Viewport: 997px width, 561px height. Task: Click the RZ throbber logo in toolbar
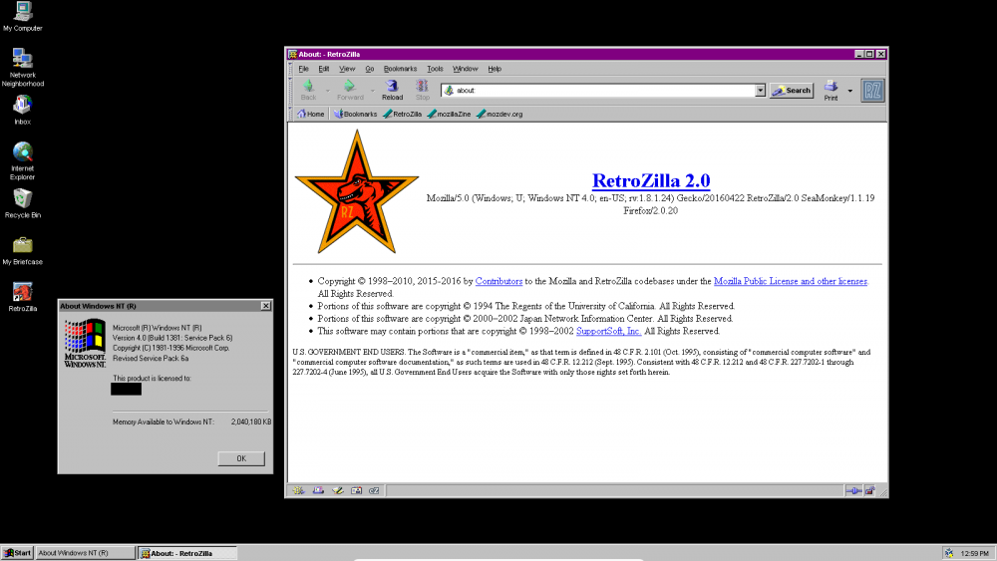[x=872, y=91]
